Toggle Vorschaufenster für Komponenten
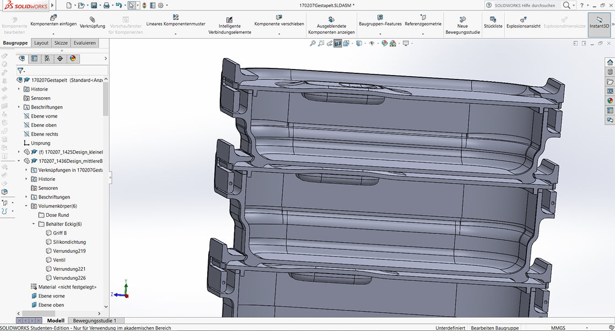The height and width of the screenshot is (331, 615). click(x=126, y=23)
